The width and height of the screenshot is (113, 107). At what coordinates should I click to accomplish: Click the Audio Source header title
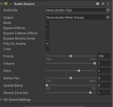24,4
